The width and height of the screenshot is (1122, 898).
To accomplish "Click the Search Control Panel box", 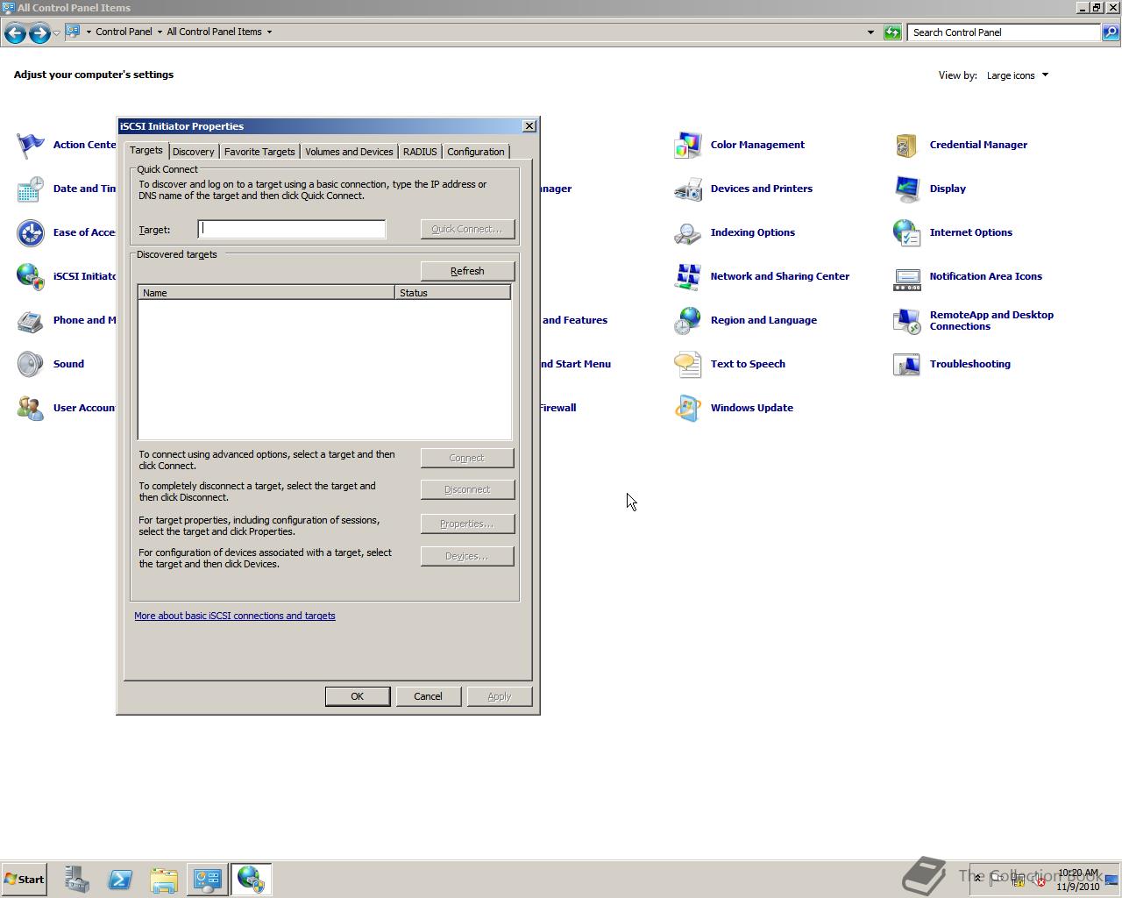I will 1004,32.
